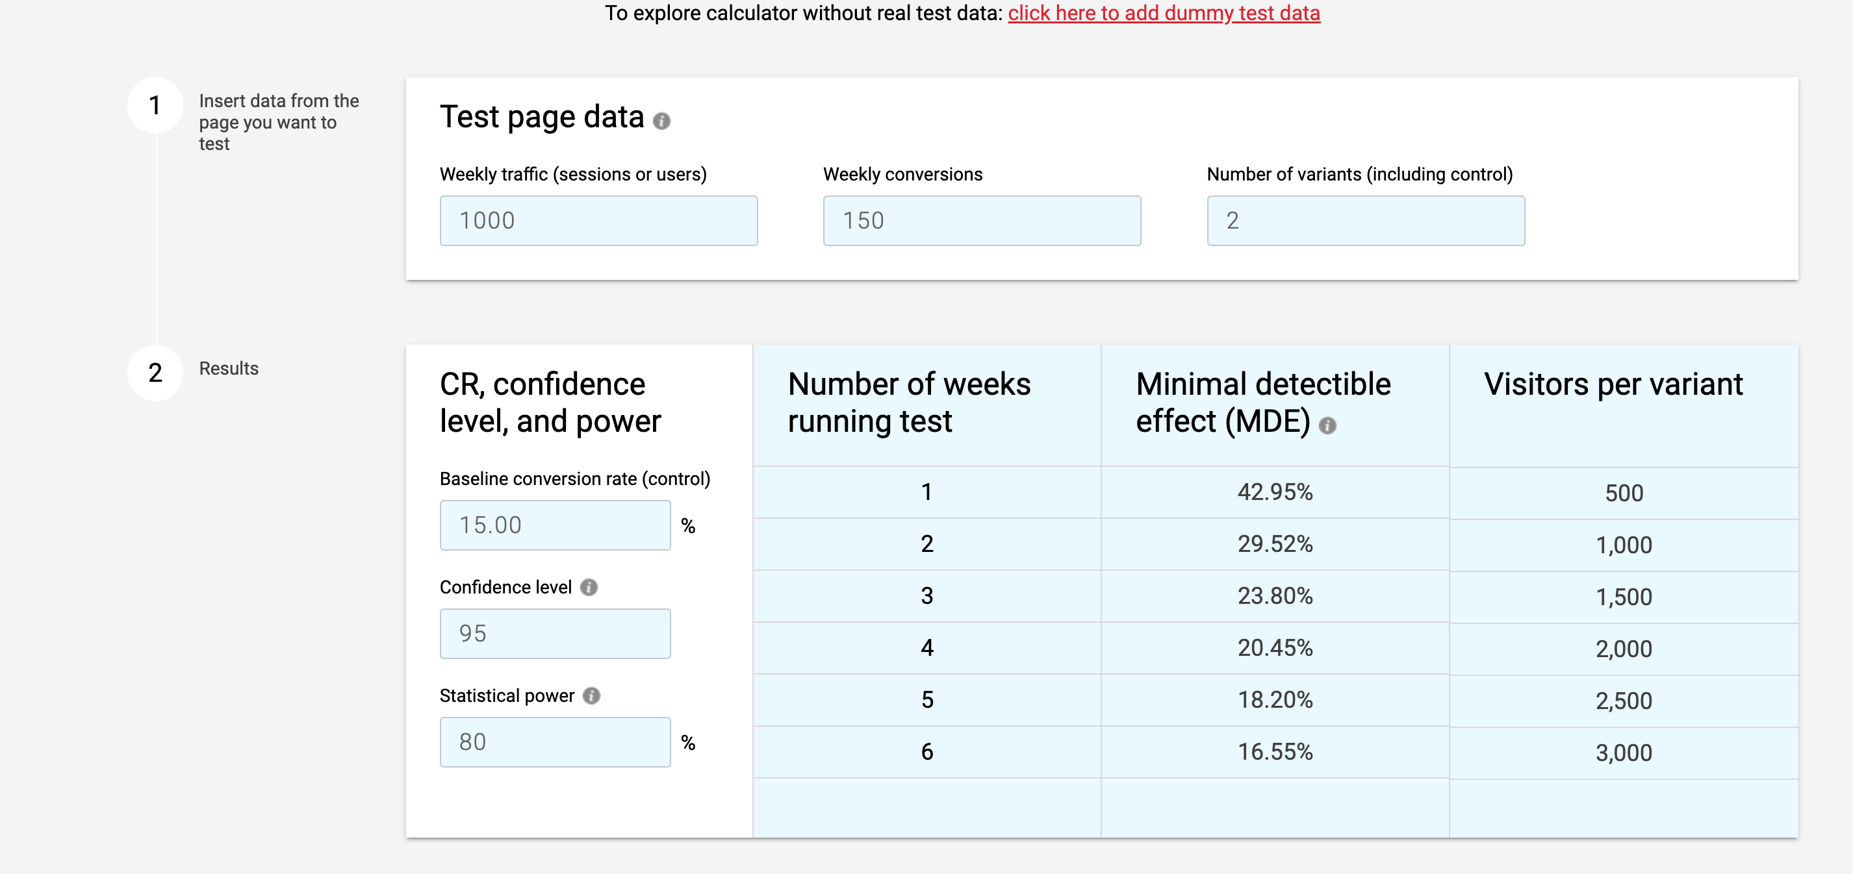This screenshot has height=874, width=1853.
Task: Click visitors per variant value 1,500
Action: point(1624,597)
